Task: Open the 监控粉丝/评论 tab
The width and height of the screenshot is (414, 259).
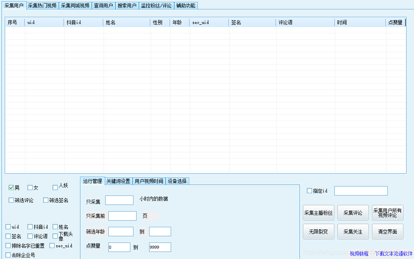Action: click(156, 5)
